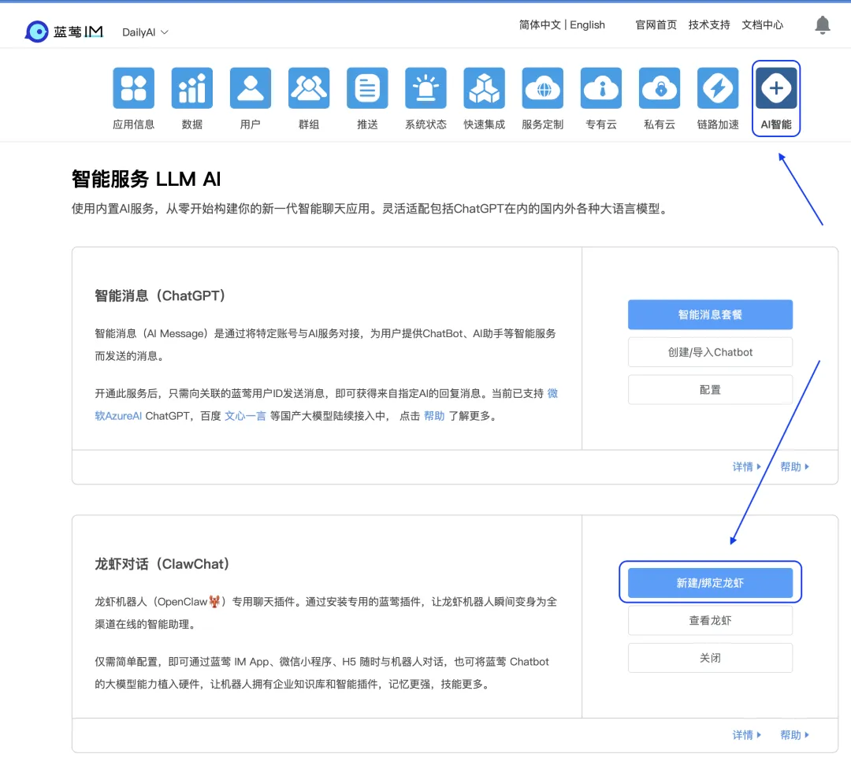Screen dimensions: 851x765
Task: Select the 链路加速 lightning icon
Action: click(718, 88)
